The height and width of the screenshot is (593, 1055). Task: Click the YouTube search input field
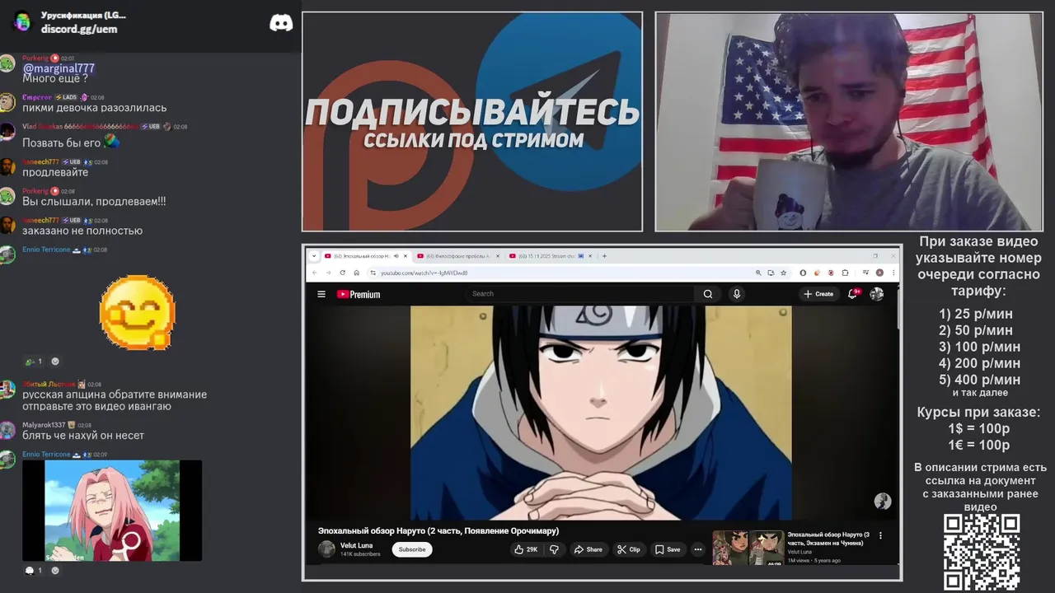[581, 294]
